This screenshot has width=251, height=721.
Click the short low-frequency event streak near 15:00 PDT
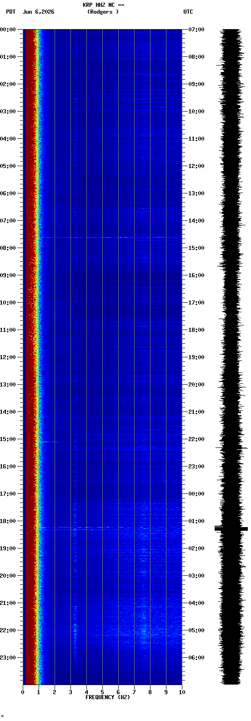48,442
